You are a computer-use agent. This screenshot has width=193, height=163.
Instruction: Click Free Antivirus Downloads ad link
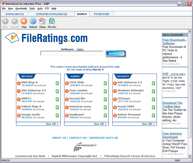click(x=172, y=135)
